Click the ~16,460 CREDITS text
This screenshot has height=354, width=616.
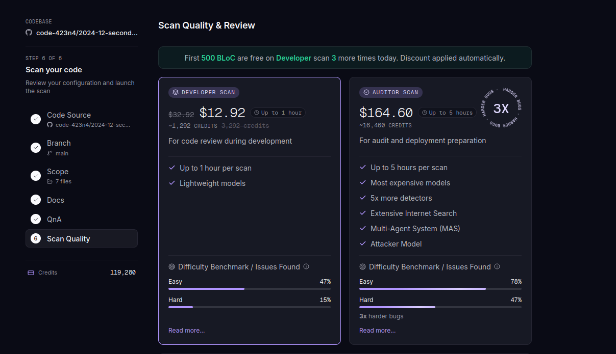pos(385,125)
